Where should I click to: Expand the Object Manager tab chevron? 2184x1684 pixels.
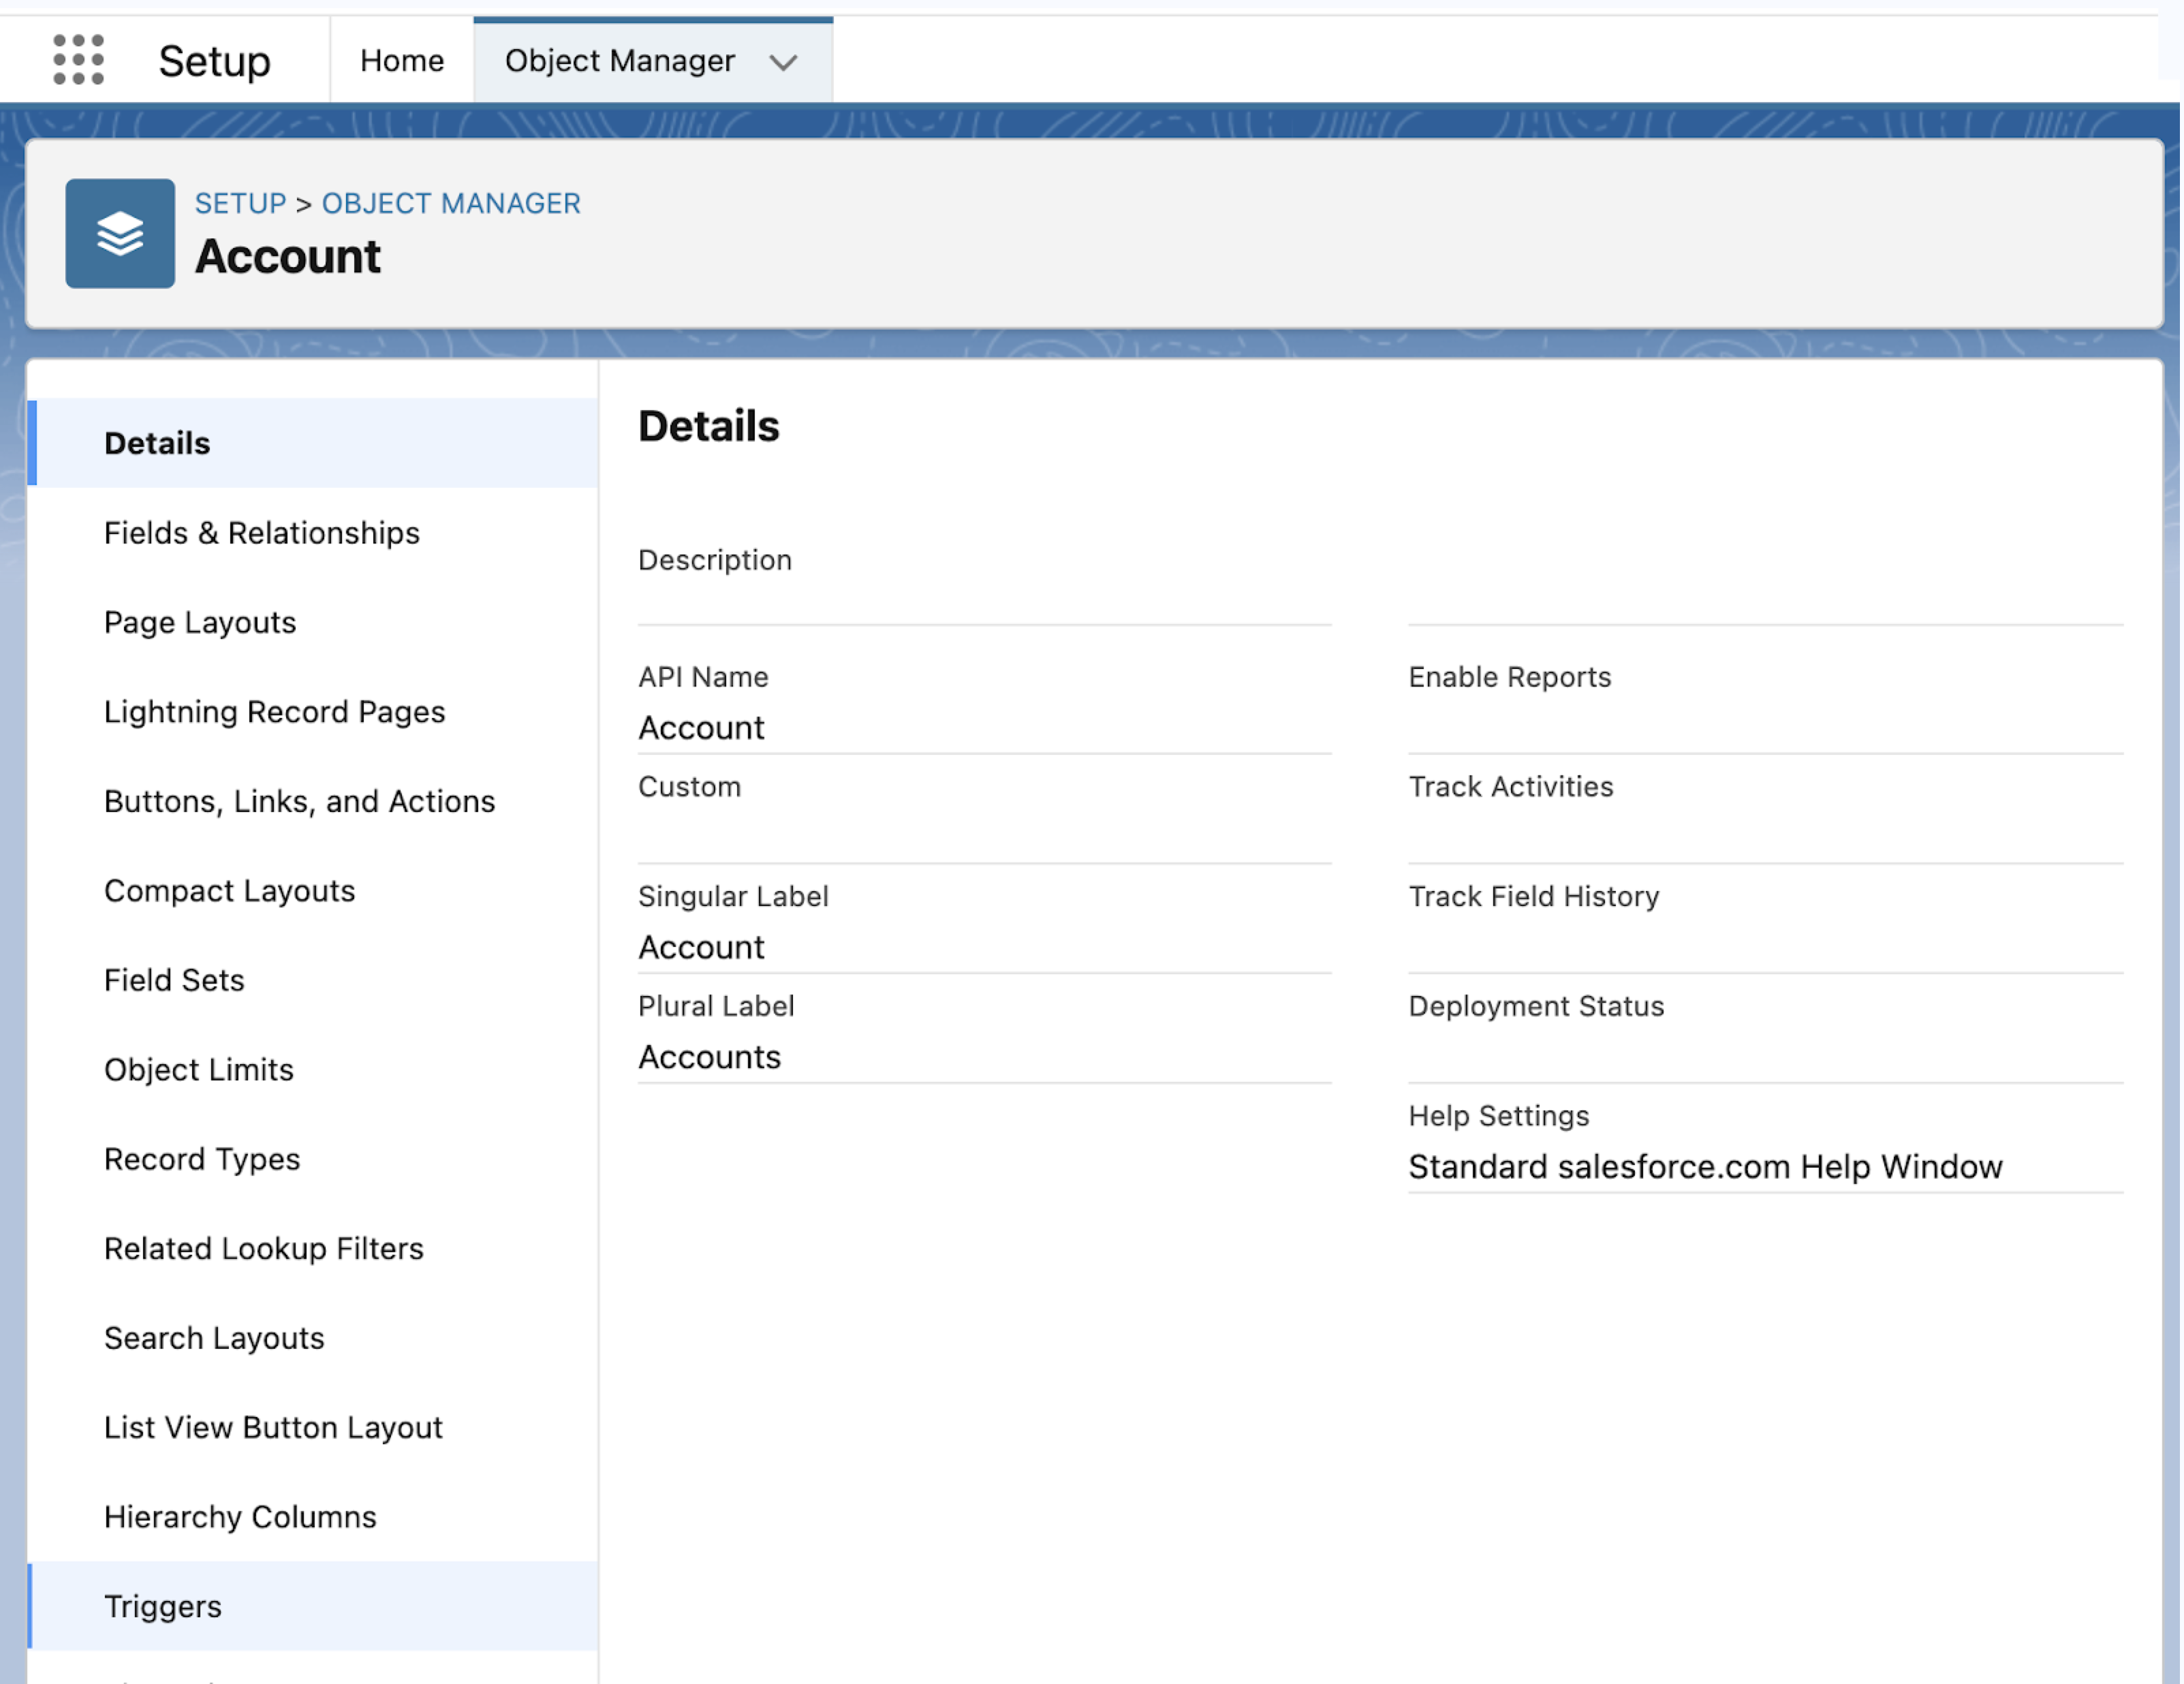(x=783, y=62)
